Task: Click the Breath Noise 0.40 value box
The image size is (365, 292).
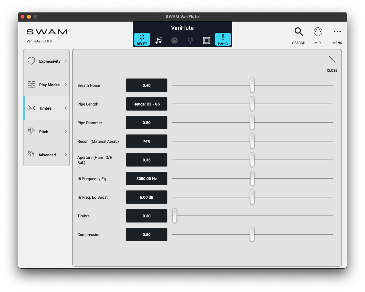Action: tap(147, 85)
